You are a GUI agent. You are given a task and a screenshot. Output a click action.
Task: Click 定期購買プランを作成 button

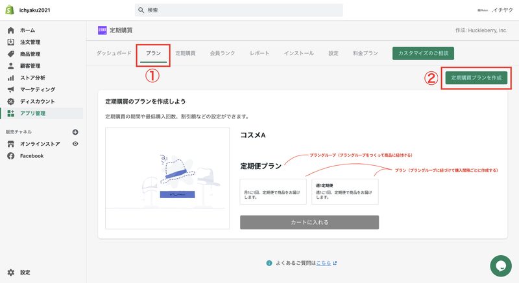(476, 78)
